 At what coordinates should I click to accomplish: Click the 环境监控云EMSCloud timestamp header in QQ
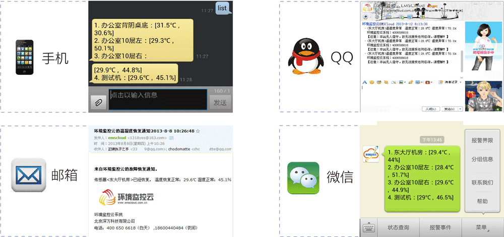point(395,24)
